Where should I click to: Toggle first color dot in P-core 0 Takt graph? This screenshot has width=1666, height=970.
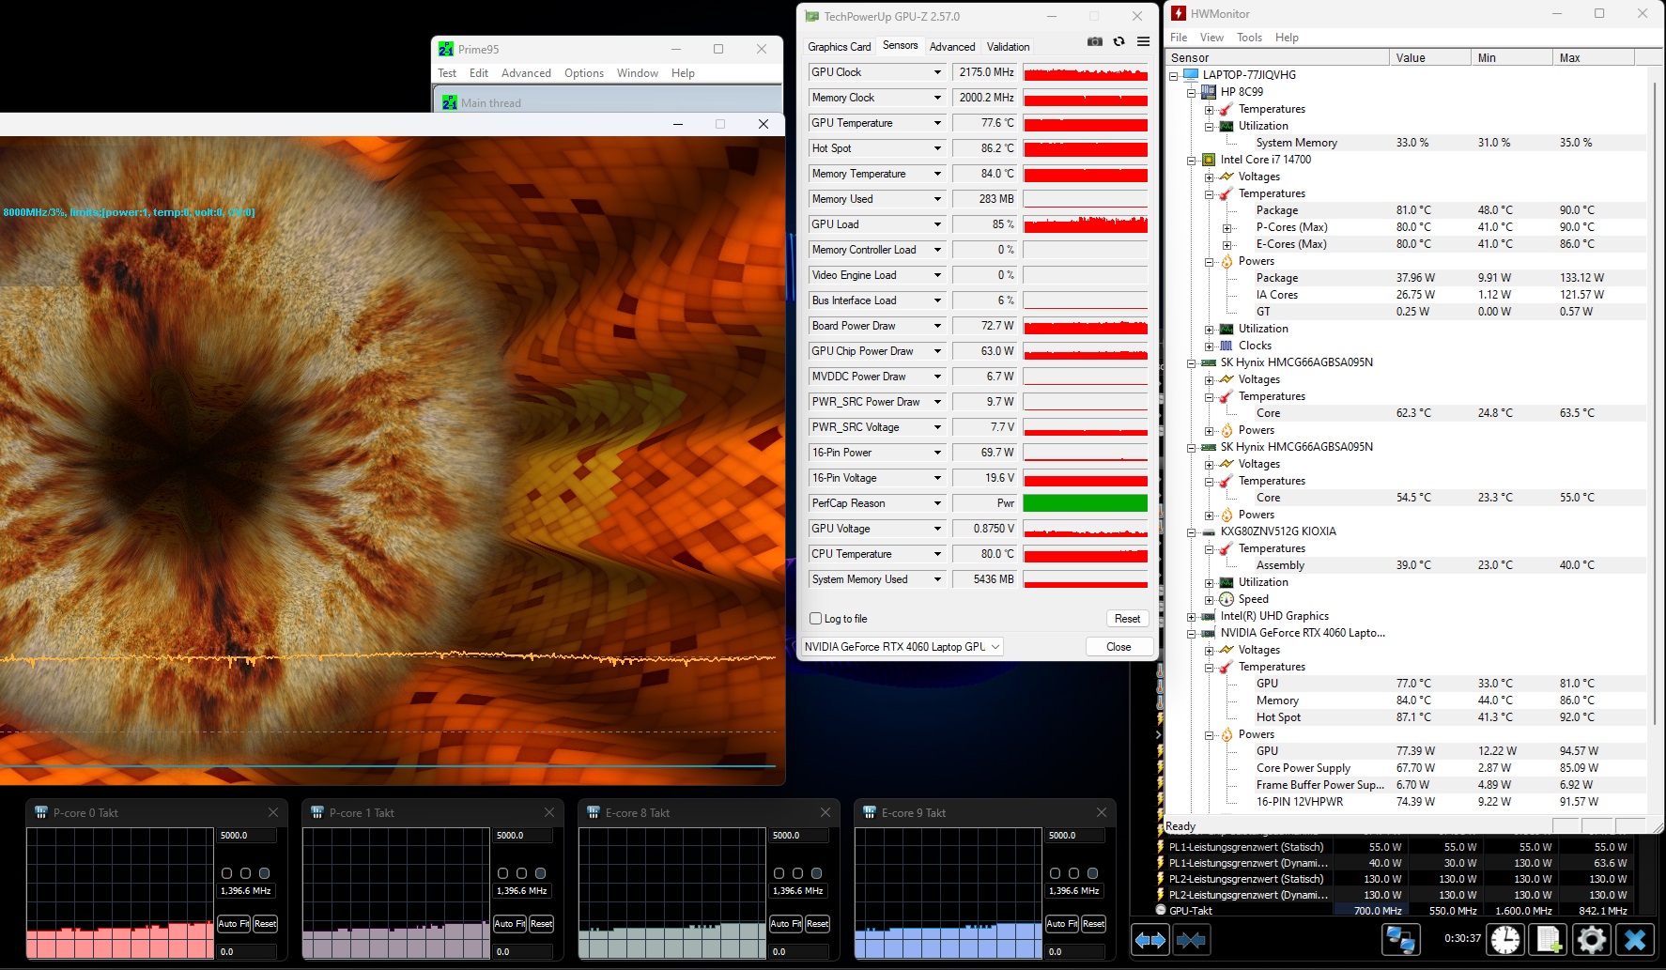(x=226, y=873)
